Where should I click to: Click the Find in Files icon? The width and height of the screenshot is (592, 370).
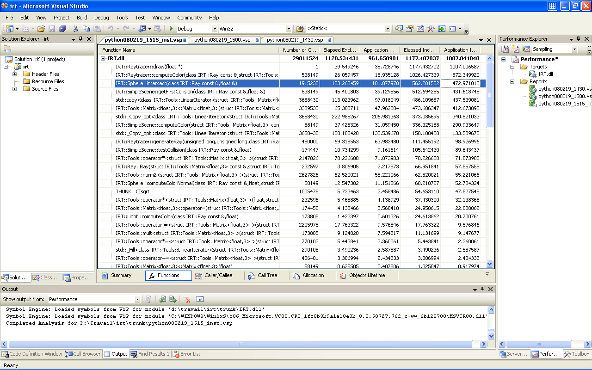click(300, 29)
